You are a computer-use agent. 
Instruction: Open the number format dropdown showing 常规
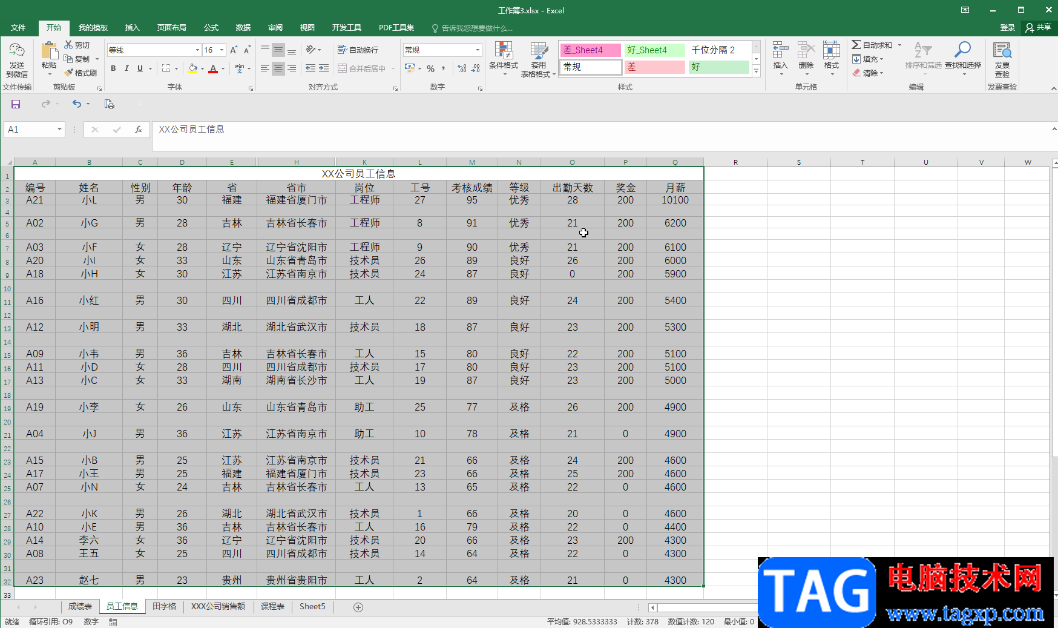coord(478,50)
